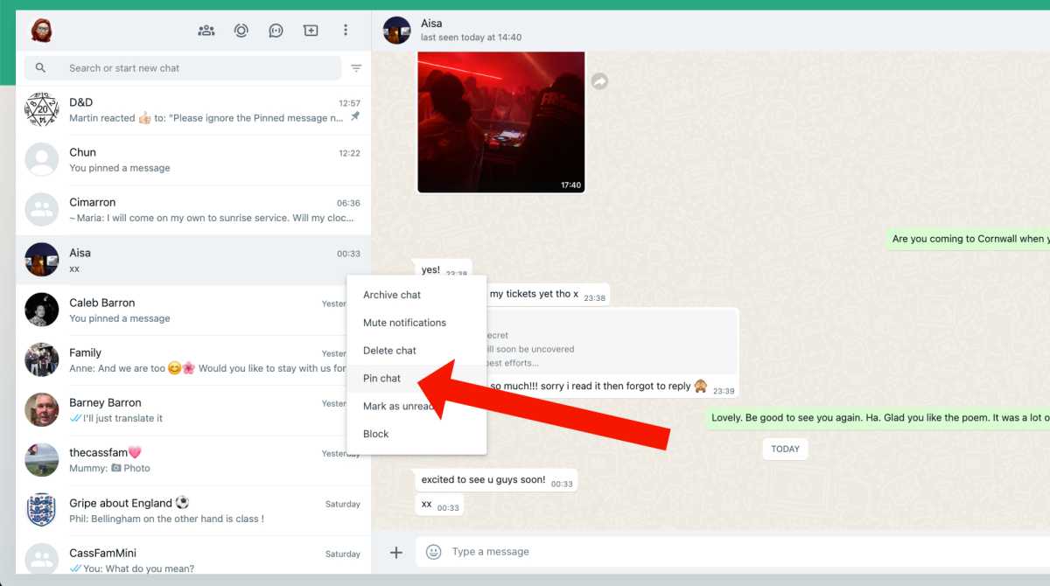Click the forward arrow beside the photo
Screen dimensions: 1050x586
[599, 81]
